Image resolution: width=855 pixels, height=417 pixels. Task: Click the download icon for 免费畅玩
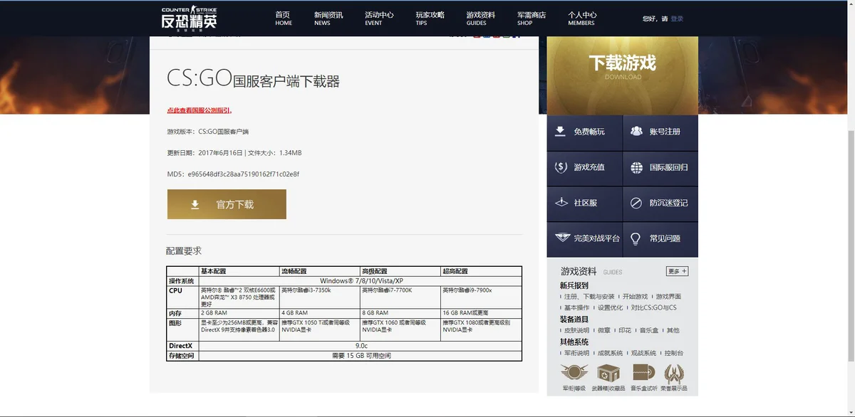click(x=560, y=131)
